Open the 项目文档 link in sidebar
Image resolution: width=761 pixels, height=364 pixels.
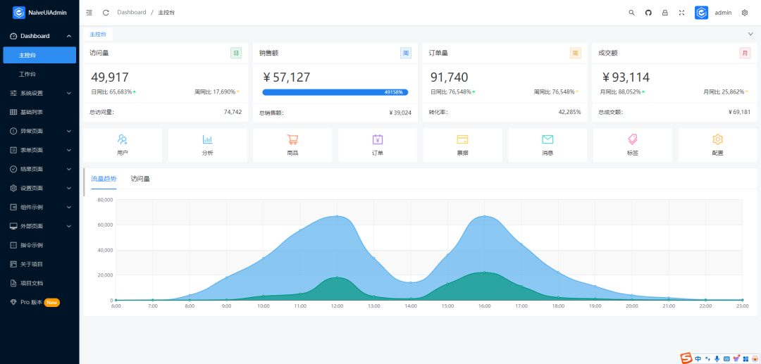tap(39, 283)
